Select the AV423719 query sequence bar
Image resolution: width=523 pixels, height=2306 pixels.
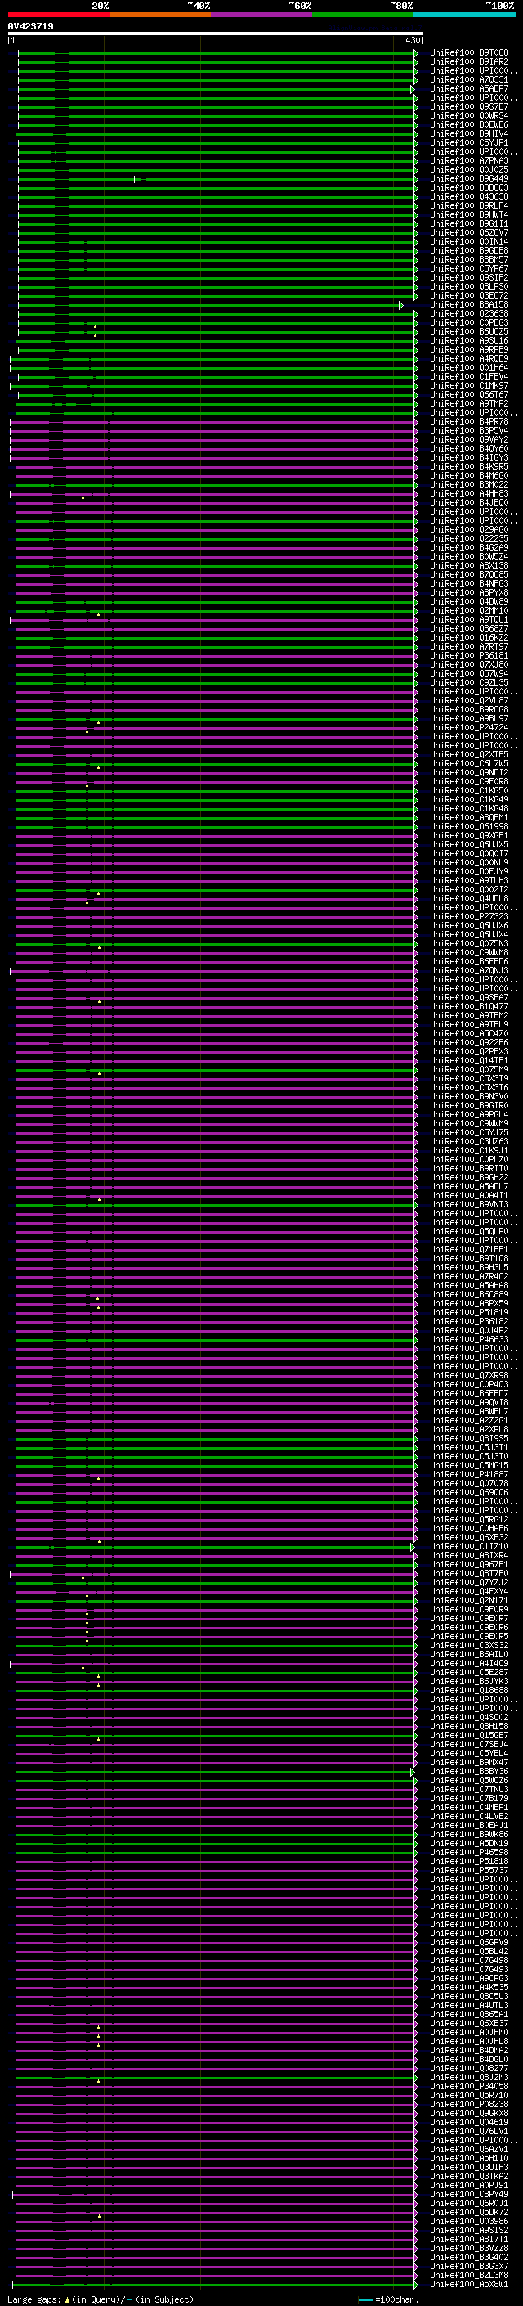tap(215, 33)
